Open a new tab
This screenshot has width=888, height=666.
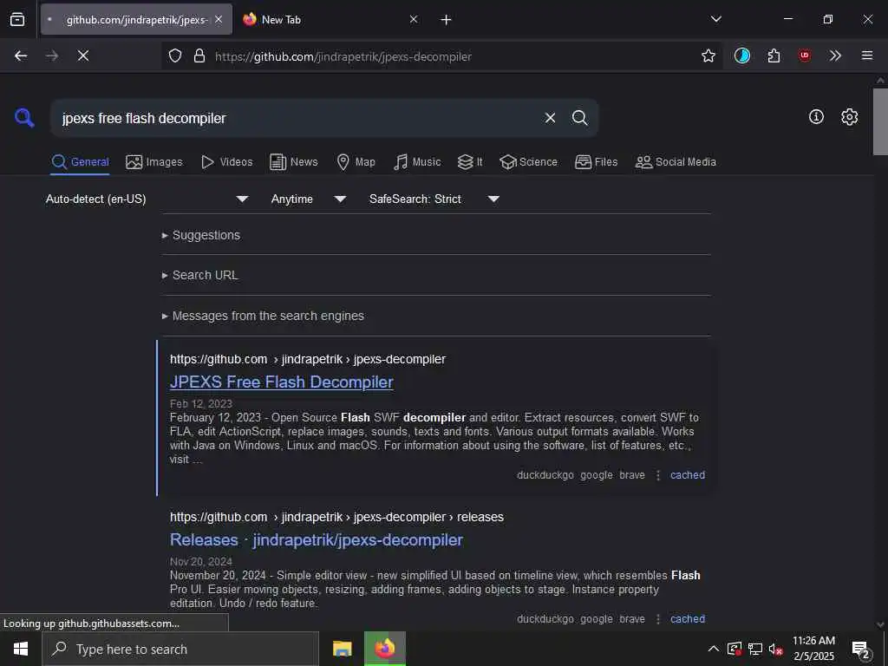[x=446, y=20]
